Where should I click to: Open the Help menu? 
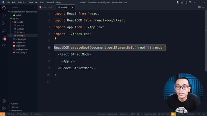[58, 2]
